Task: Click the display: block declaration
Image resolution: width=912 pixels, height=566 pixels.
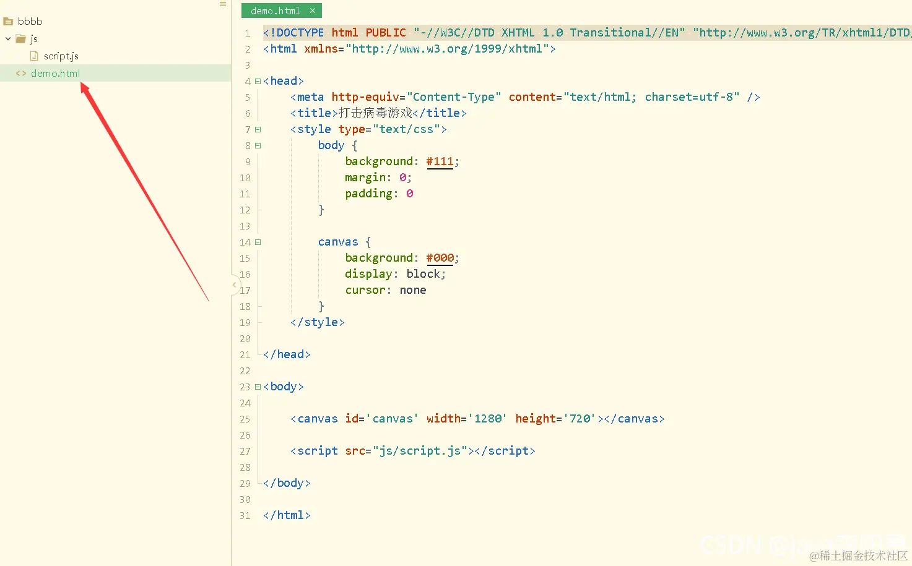Action: tap(395, 274)
